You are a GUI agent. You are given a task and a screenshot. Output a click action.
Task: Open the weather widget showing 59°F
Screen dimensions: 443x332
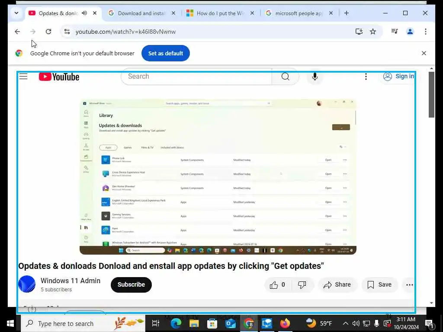click(x=319, y=323)
